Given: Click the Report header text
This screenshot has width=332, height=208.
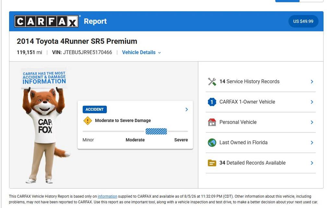Looking at the screenshot, I should [x=95, y=21].
